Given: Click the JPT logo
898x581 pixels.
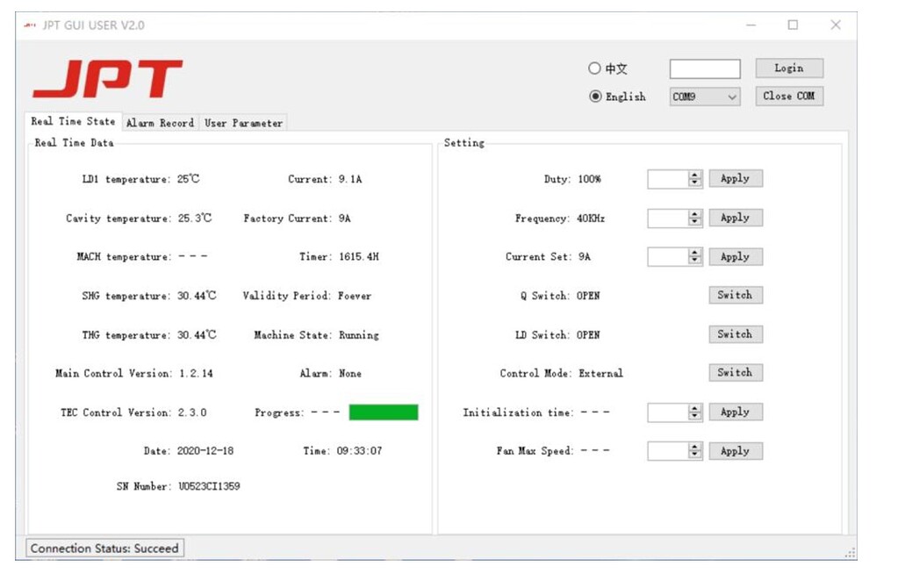Looking at the screenshot, I should (x=108, y=78).
